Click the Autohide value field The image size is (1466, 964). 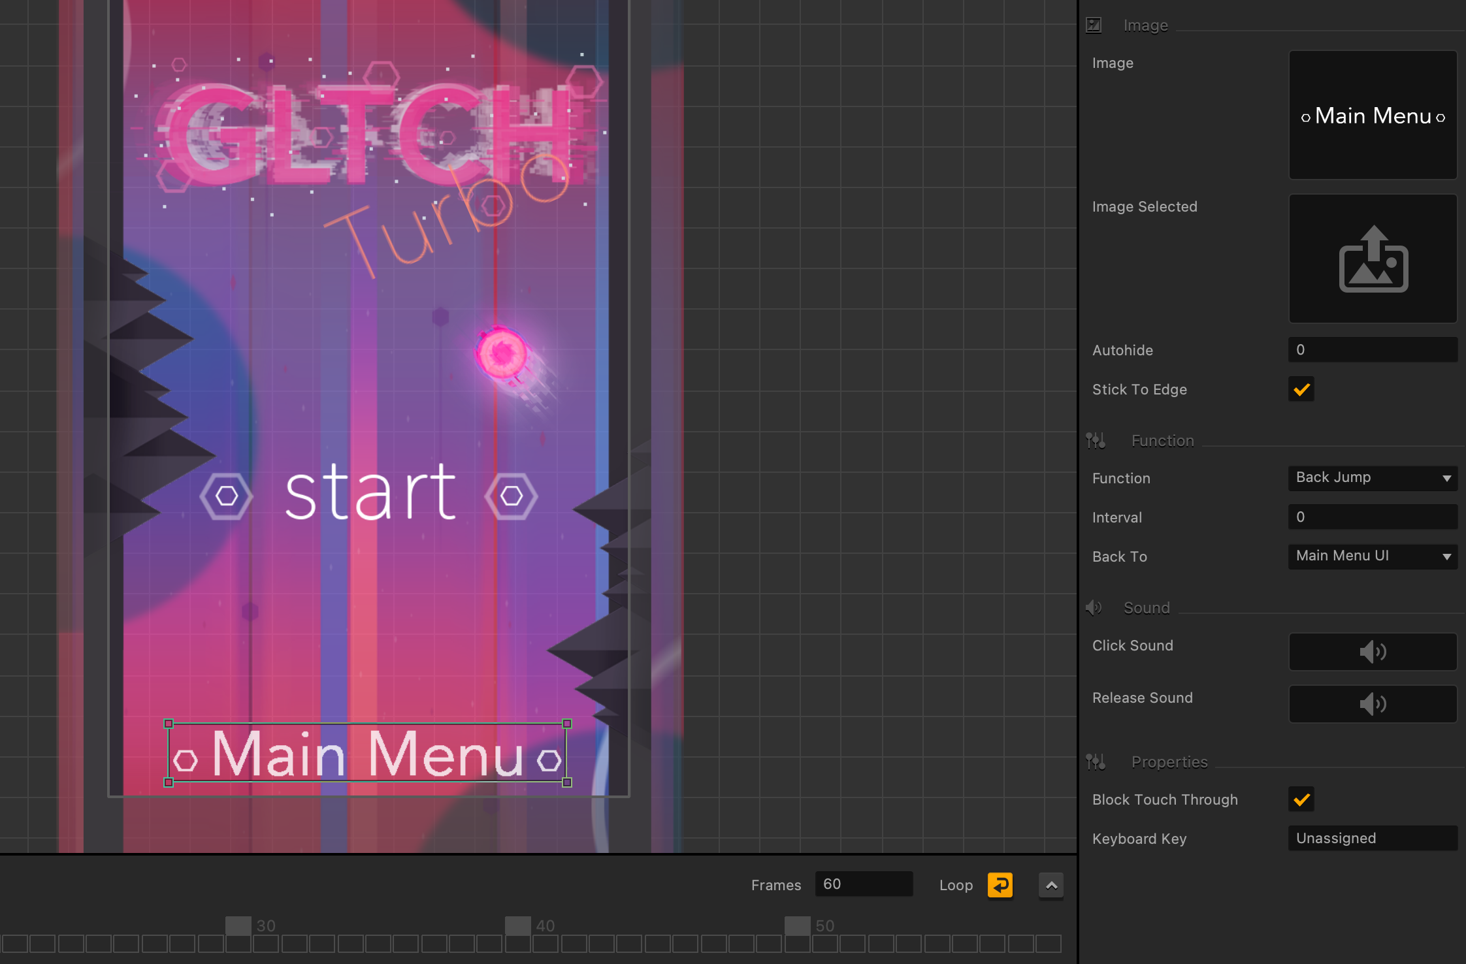pyautogui.click(x=1373, y=349)
